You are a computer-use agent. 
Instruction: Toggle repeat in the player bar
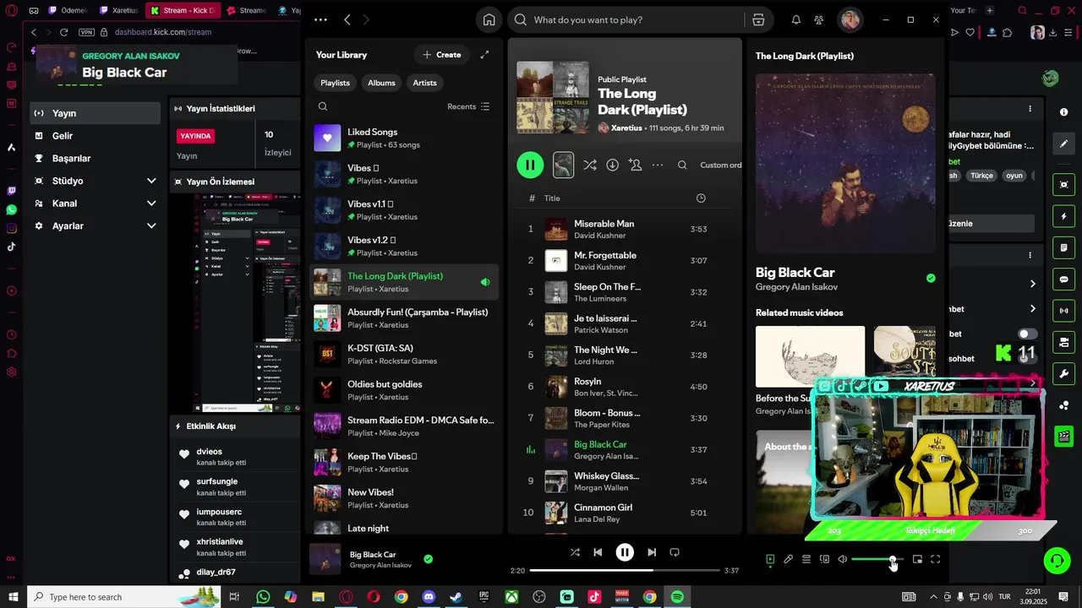coord(675,552)
